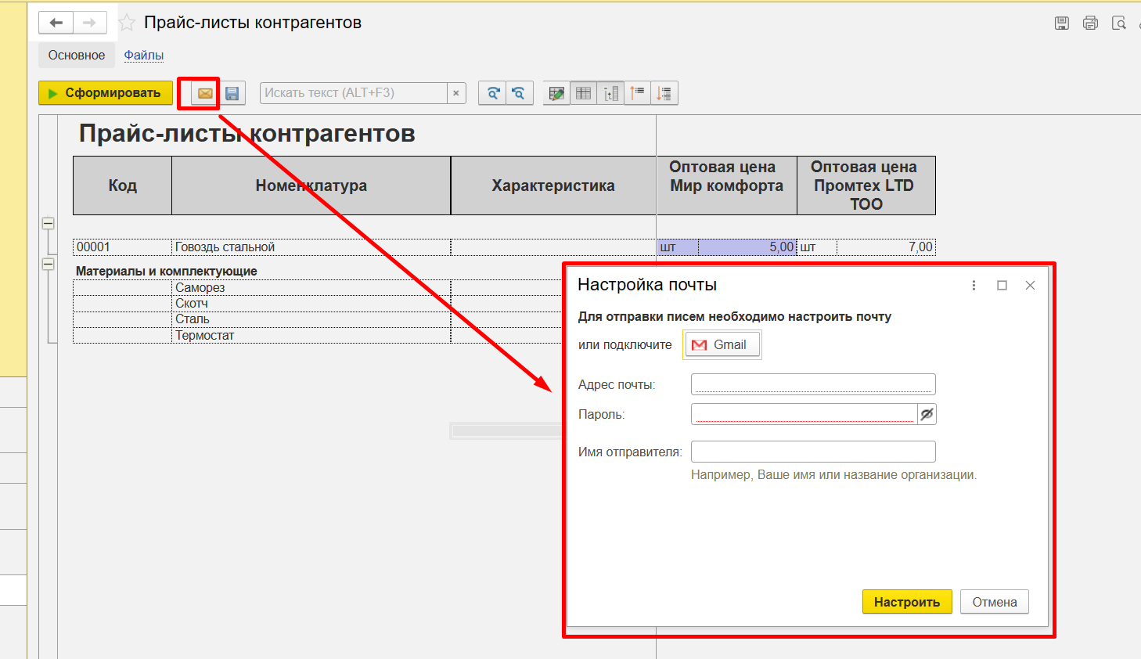Switch to the Файлы tab

click(144, 56)
